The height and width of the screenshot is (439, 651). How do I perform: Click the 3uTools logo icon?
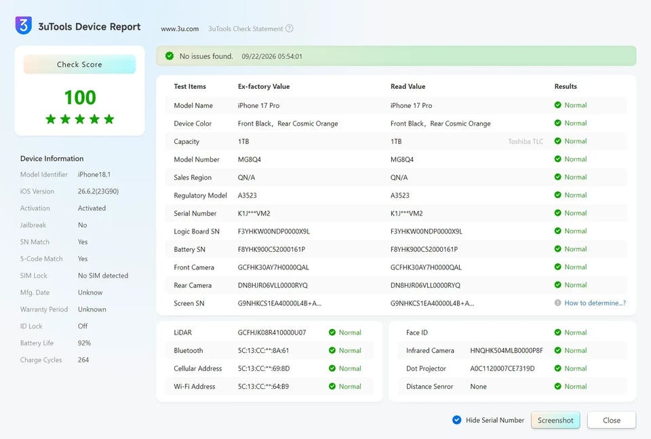[x=23, y=25]
